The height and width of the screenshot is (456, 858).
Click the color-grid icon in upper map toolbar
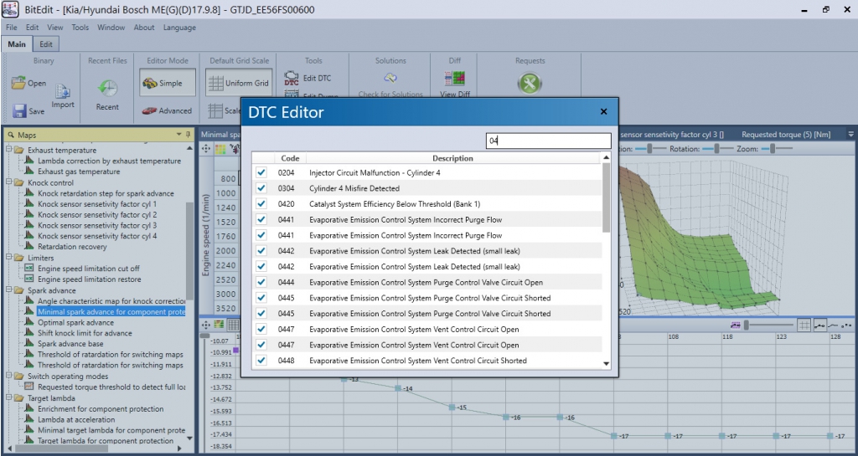click(220, 149)
